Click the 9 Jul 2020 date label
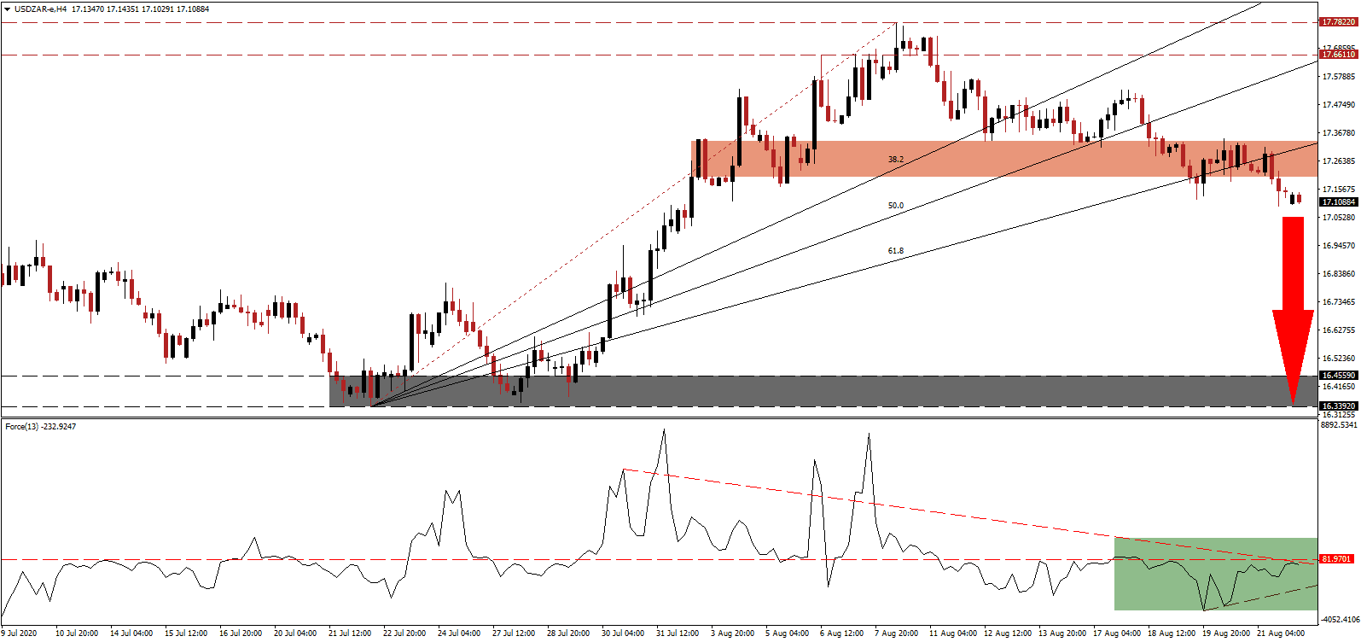This screenshot has width=1361, height=642. pos(21,633)
